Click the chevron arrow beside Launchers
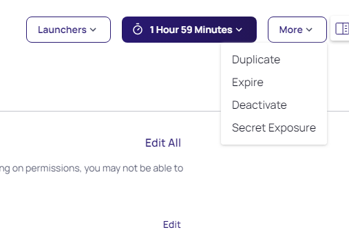The image size is (349, 252). pyautogui.click(x=93, y=30)
